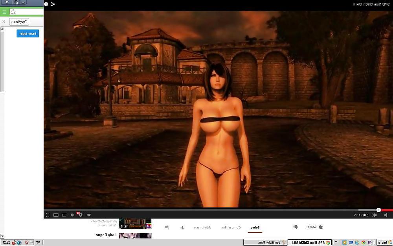
Task: Click the video share icon
Action: (x=53, y=4)
